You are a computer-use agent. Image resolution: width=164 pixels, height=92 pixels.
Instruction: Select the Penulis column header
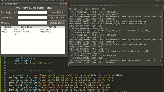(x=52, y=27)
